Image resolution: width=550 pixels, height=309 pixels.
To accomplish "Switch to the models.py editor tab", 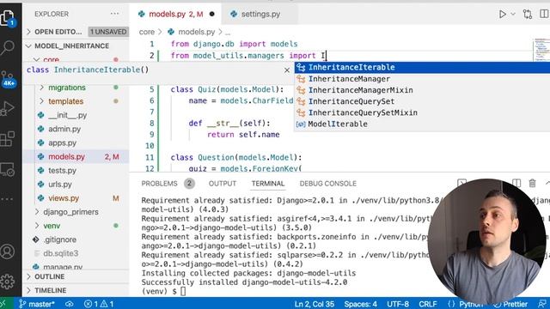I will (x=175, y=14).
